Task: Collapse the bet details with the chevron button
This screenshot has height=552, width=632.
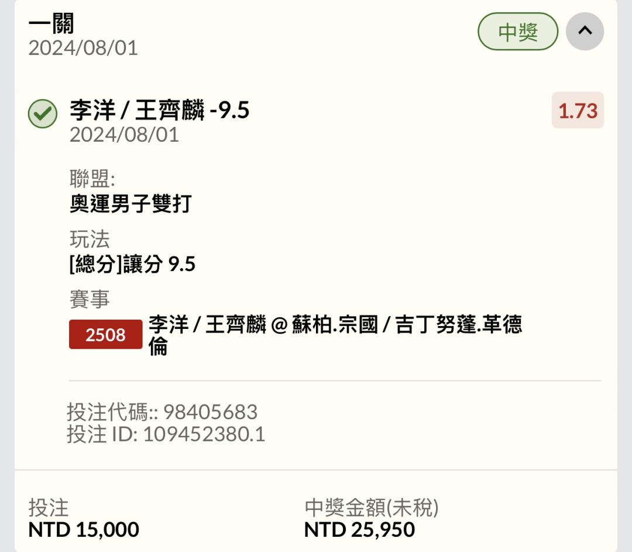Action: point(585,32)
